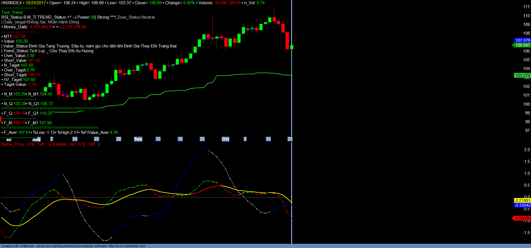The image size is (531, 248).
Task: Click the green 106.687 close price tag
Action: (522, 45)
